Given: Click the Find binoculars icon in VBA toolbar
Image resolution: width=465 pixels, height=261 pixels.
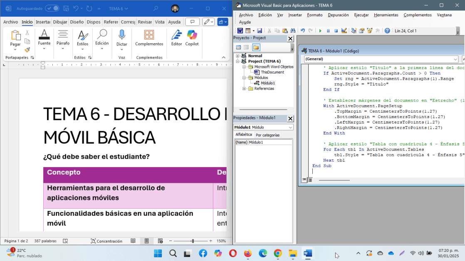Looking at the screenshot, I should click(x=293, y=31).
